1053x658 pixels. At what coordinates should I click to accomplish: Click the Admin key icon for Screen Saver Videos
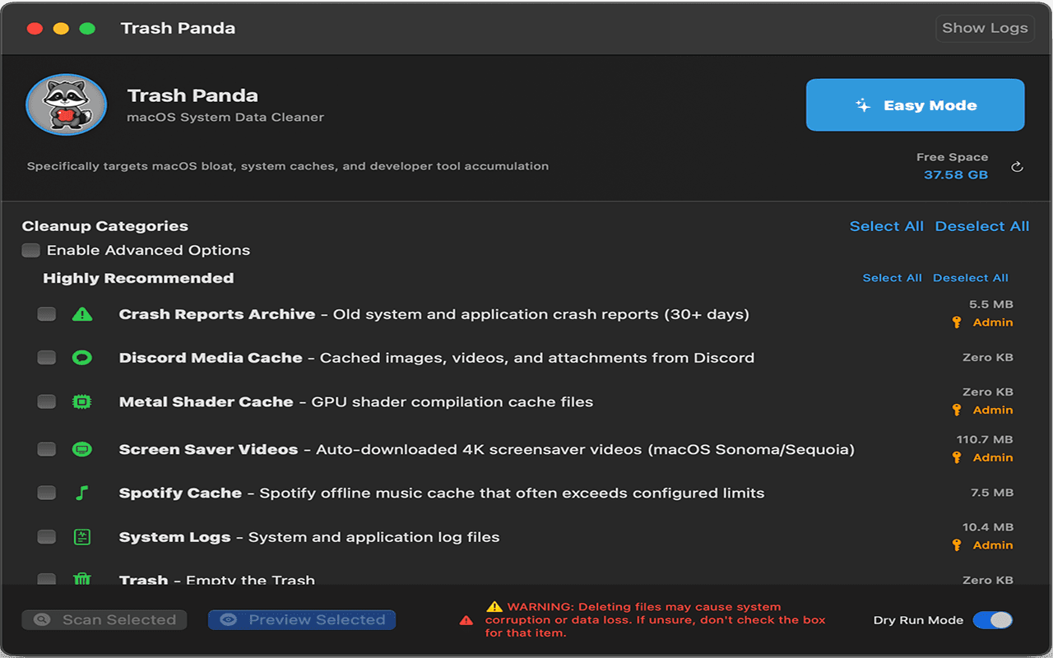point(957,457)
